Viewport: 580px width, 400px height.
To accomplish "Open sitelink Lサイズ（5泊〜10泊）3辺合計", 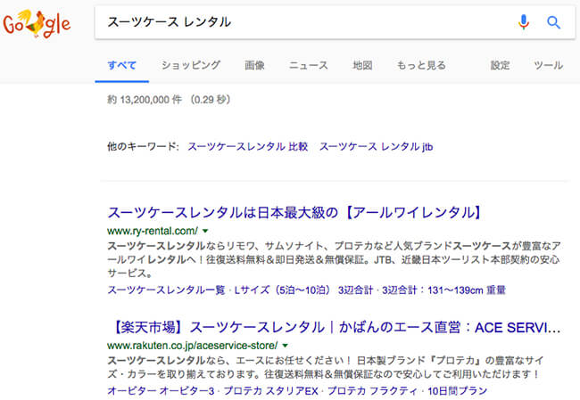I will point(303,290).
